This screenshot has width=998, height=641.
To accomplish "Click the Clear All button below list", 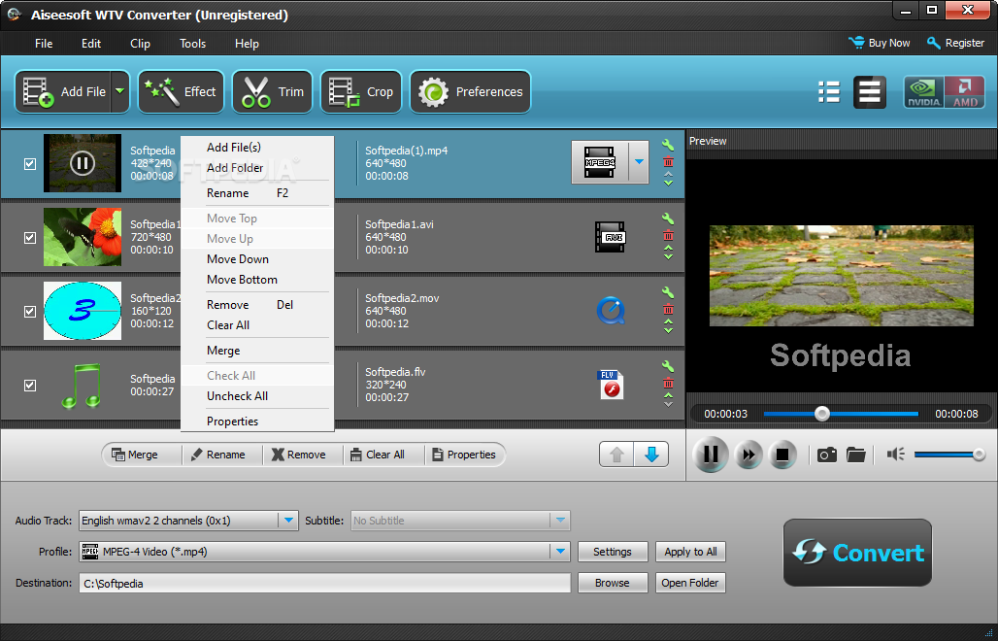I will tap(378, 455).
